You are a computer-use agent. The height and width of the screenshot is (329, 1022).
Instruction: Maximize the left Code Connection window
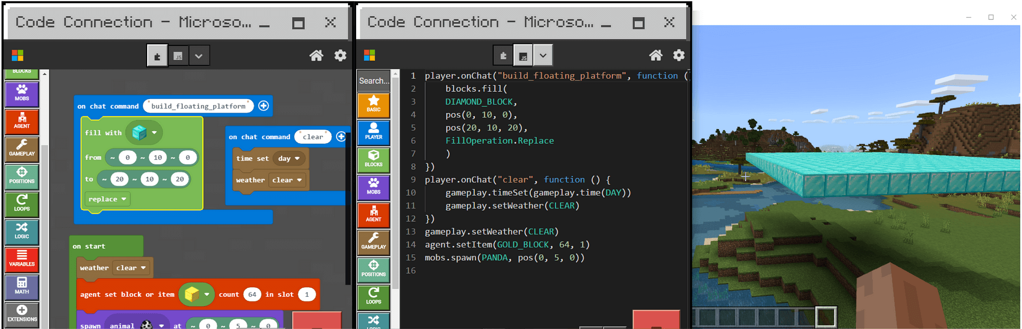point(298,23)
